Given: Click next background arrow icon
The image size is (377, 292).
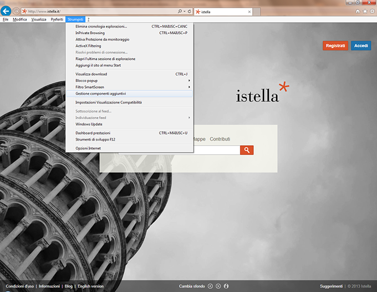Looking at the screenshot, I should click(x=218, y=286).
